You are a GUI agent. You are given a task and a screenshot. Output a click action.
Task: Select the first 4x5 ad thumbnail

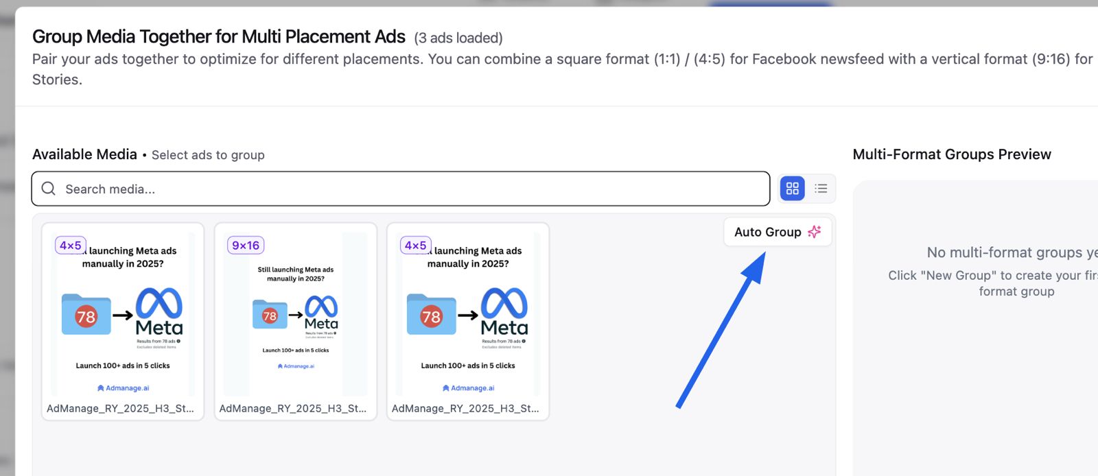(123, 314)
